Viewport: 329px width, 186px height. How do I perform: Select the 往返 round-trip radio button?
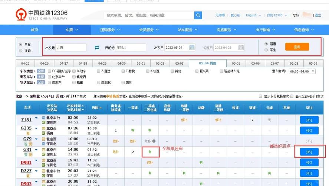20,51
